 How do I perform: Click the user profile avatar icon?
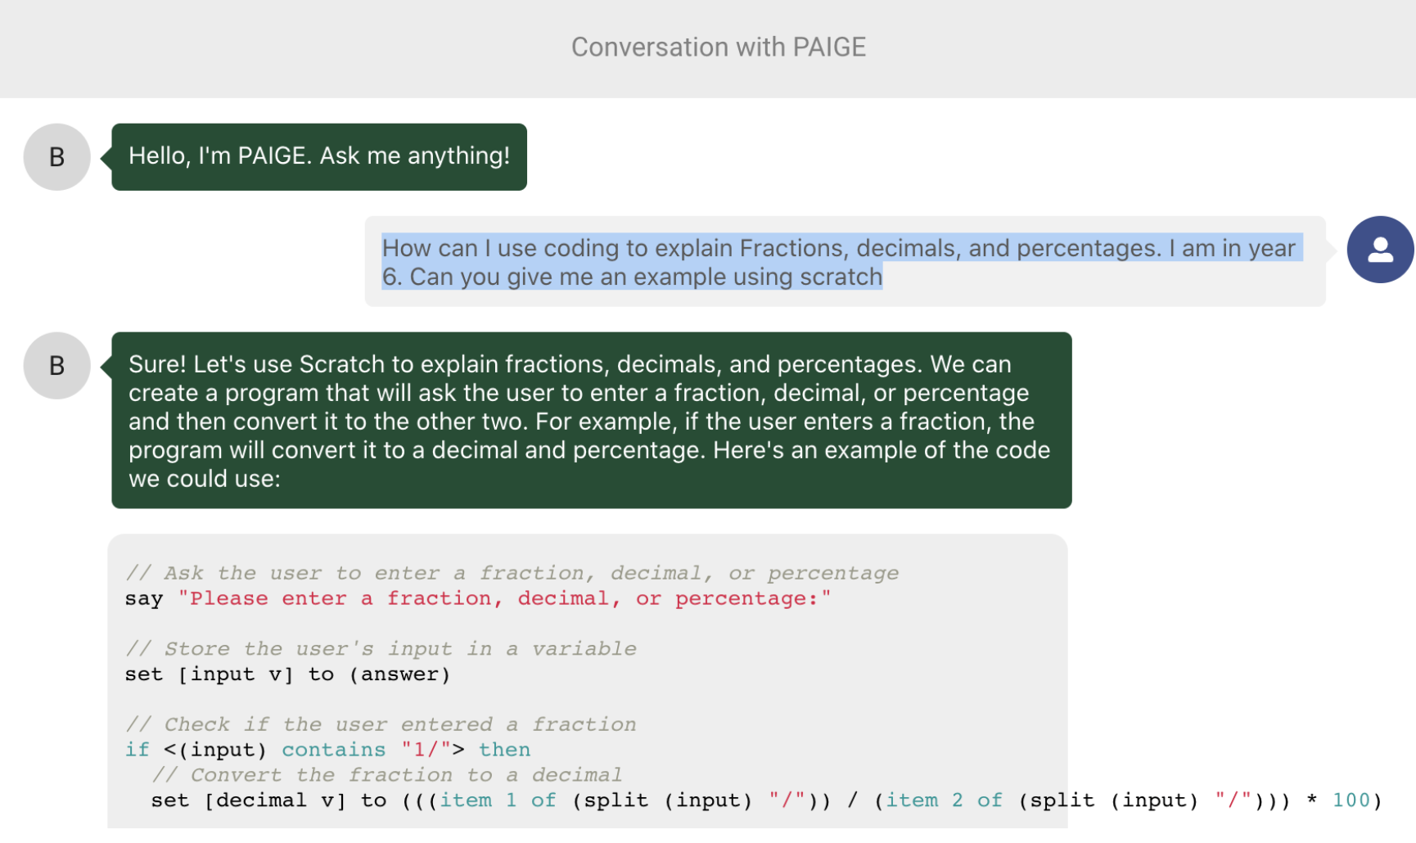1380,250
